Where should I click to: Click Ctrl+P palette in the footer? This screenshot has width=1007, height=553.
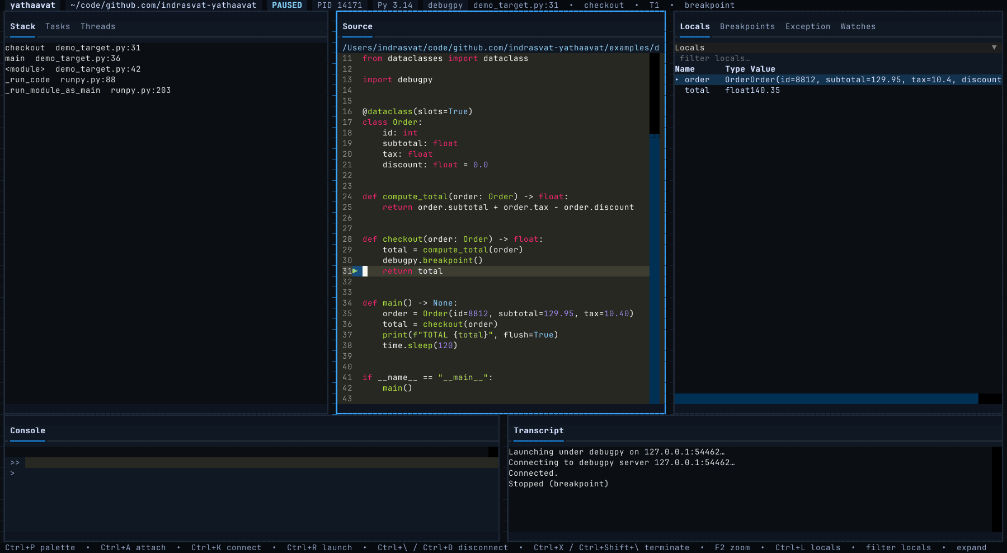[x=40, y=547]
